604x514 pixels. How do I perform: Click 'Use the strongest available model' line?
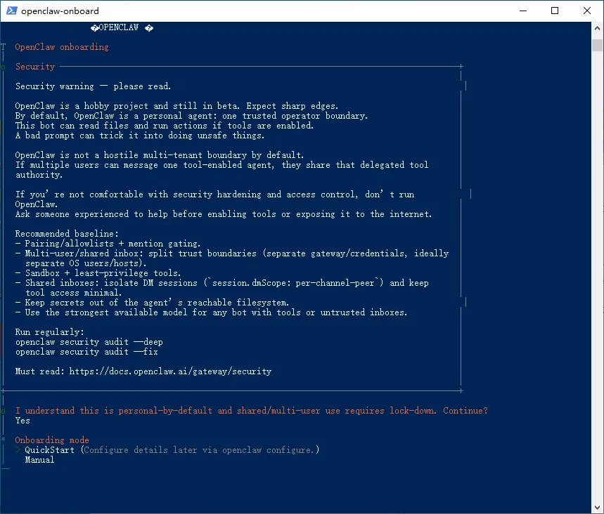(x=211, y=312)
